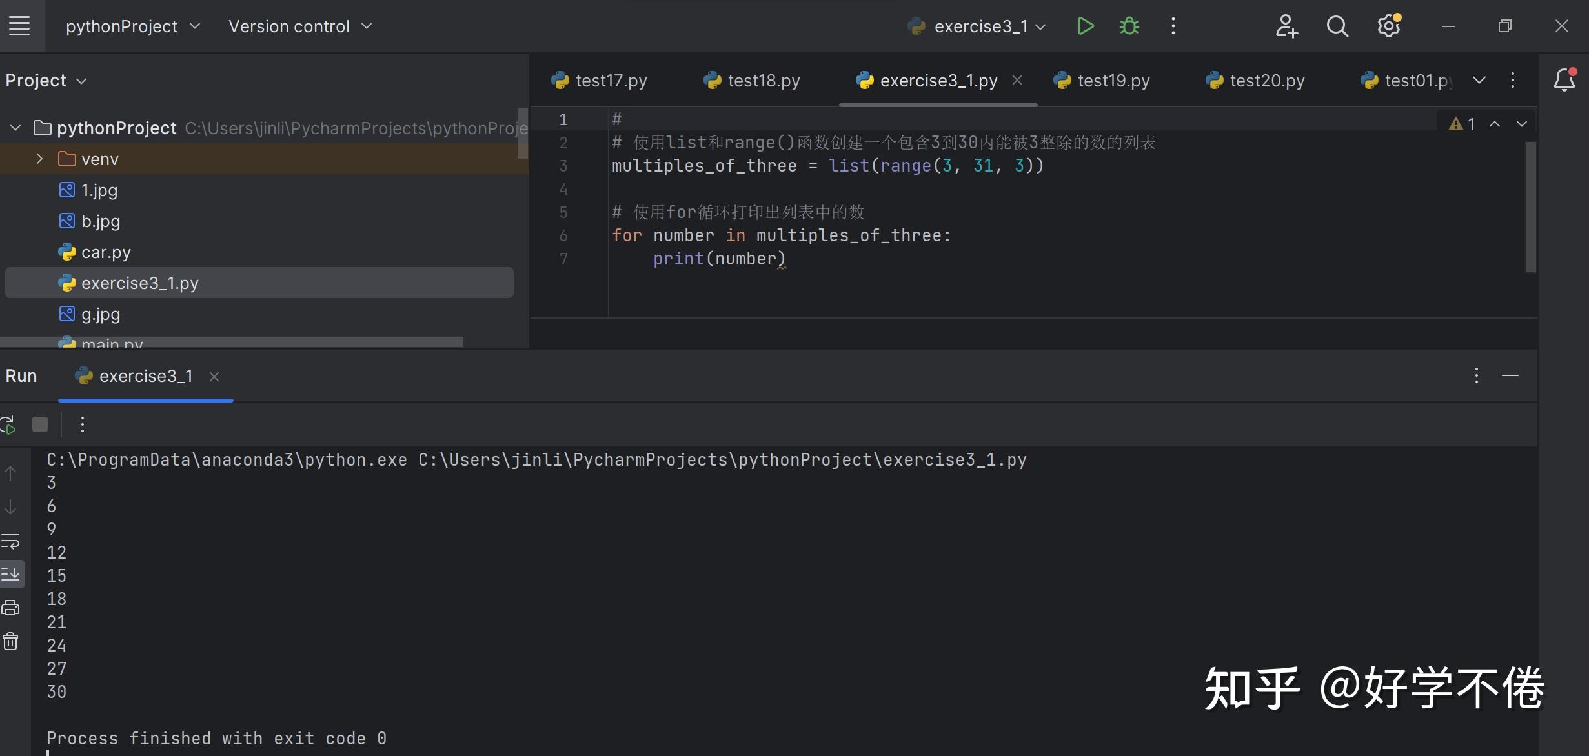The width and height of the screenshot is (1589, 756).
Task: Stop the running process square button
Action: click(40, 424)
